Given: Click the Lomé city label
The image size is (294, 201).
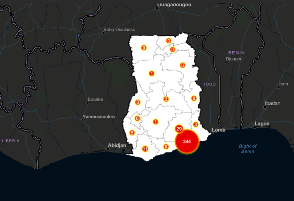Looking at the screenshot, I should pos(218,130).
